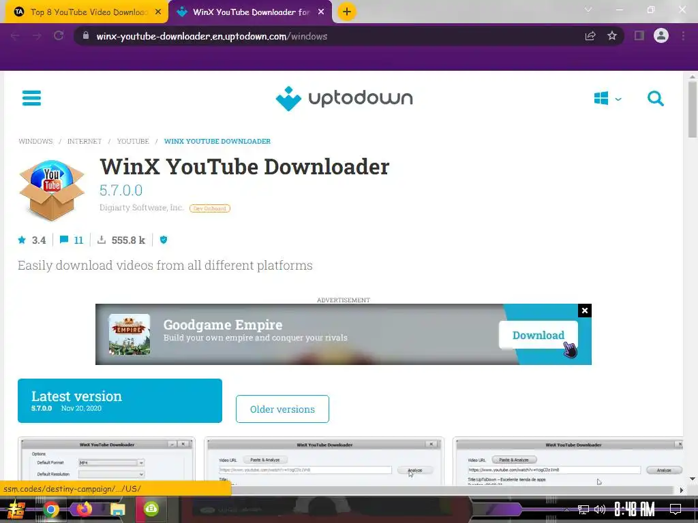Viewport: 698px width, 523px height.
Task: Click Download in the Goodgame Empire ad
Action: tap(538, 335)
